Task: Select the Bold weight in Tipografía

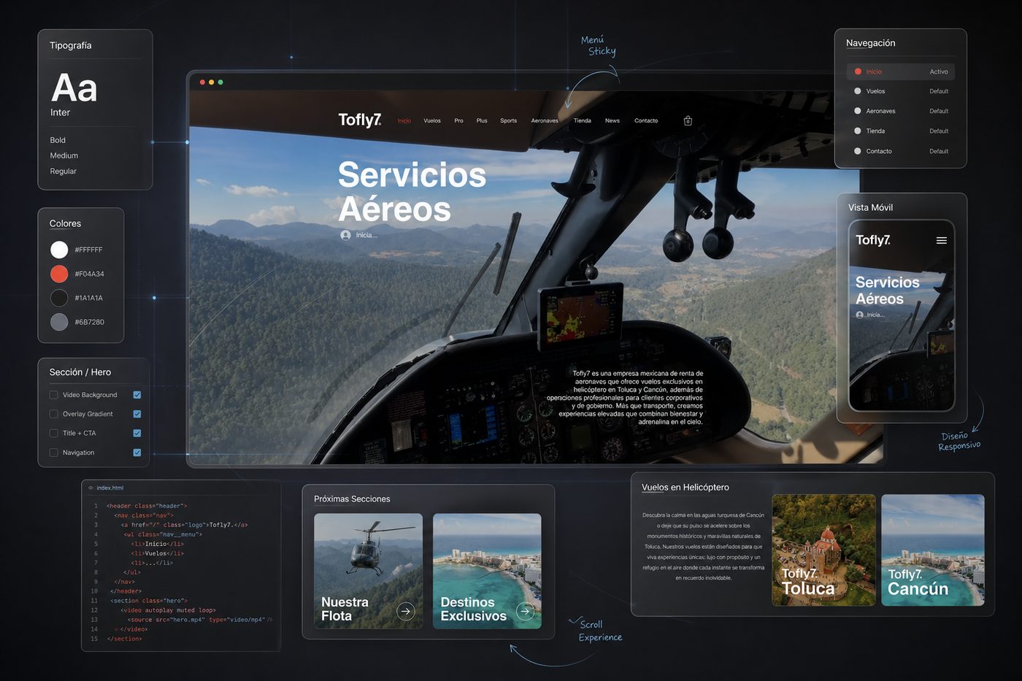Action: coord(58,140)
